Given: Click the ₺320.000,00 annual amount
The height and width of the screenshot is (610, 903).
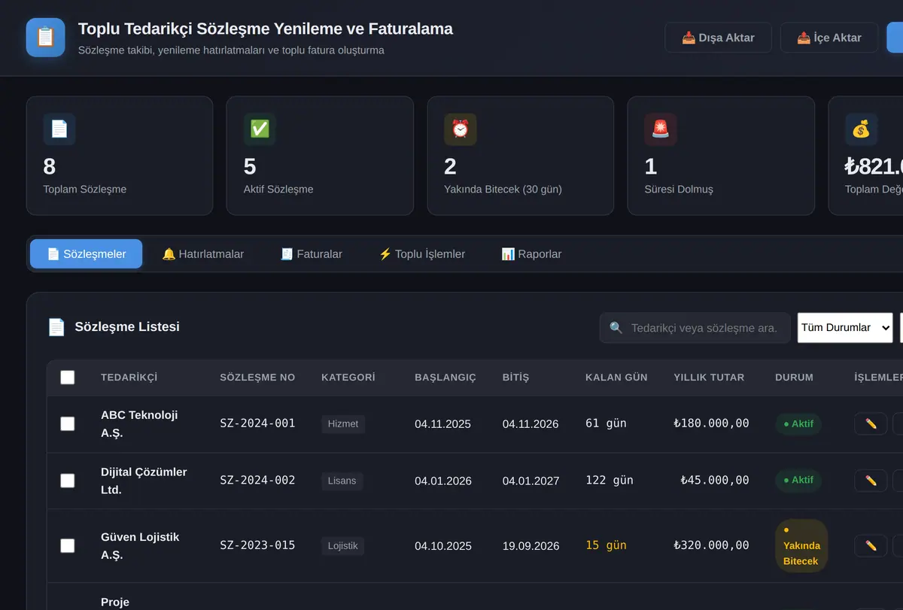Looking at the screenshot, I should (711, 545).
